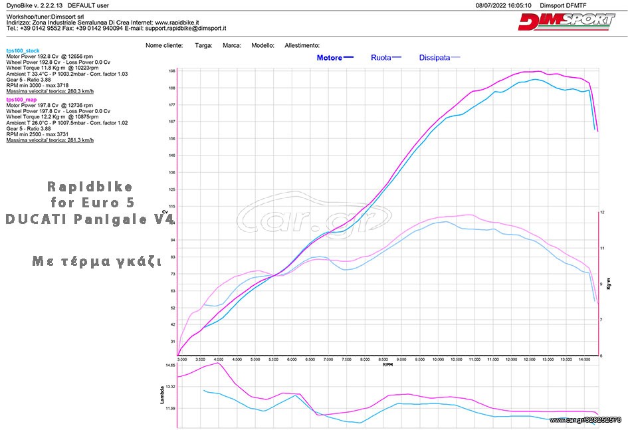Click the support.rapidbike@dimsport.it email text

(x=186, y=29)
